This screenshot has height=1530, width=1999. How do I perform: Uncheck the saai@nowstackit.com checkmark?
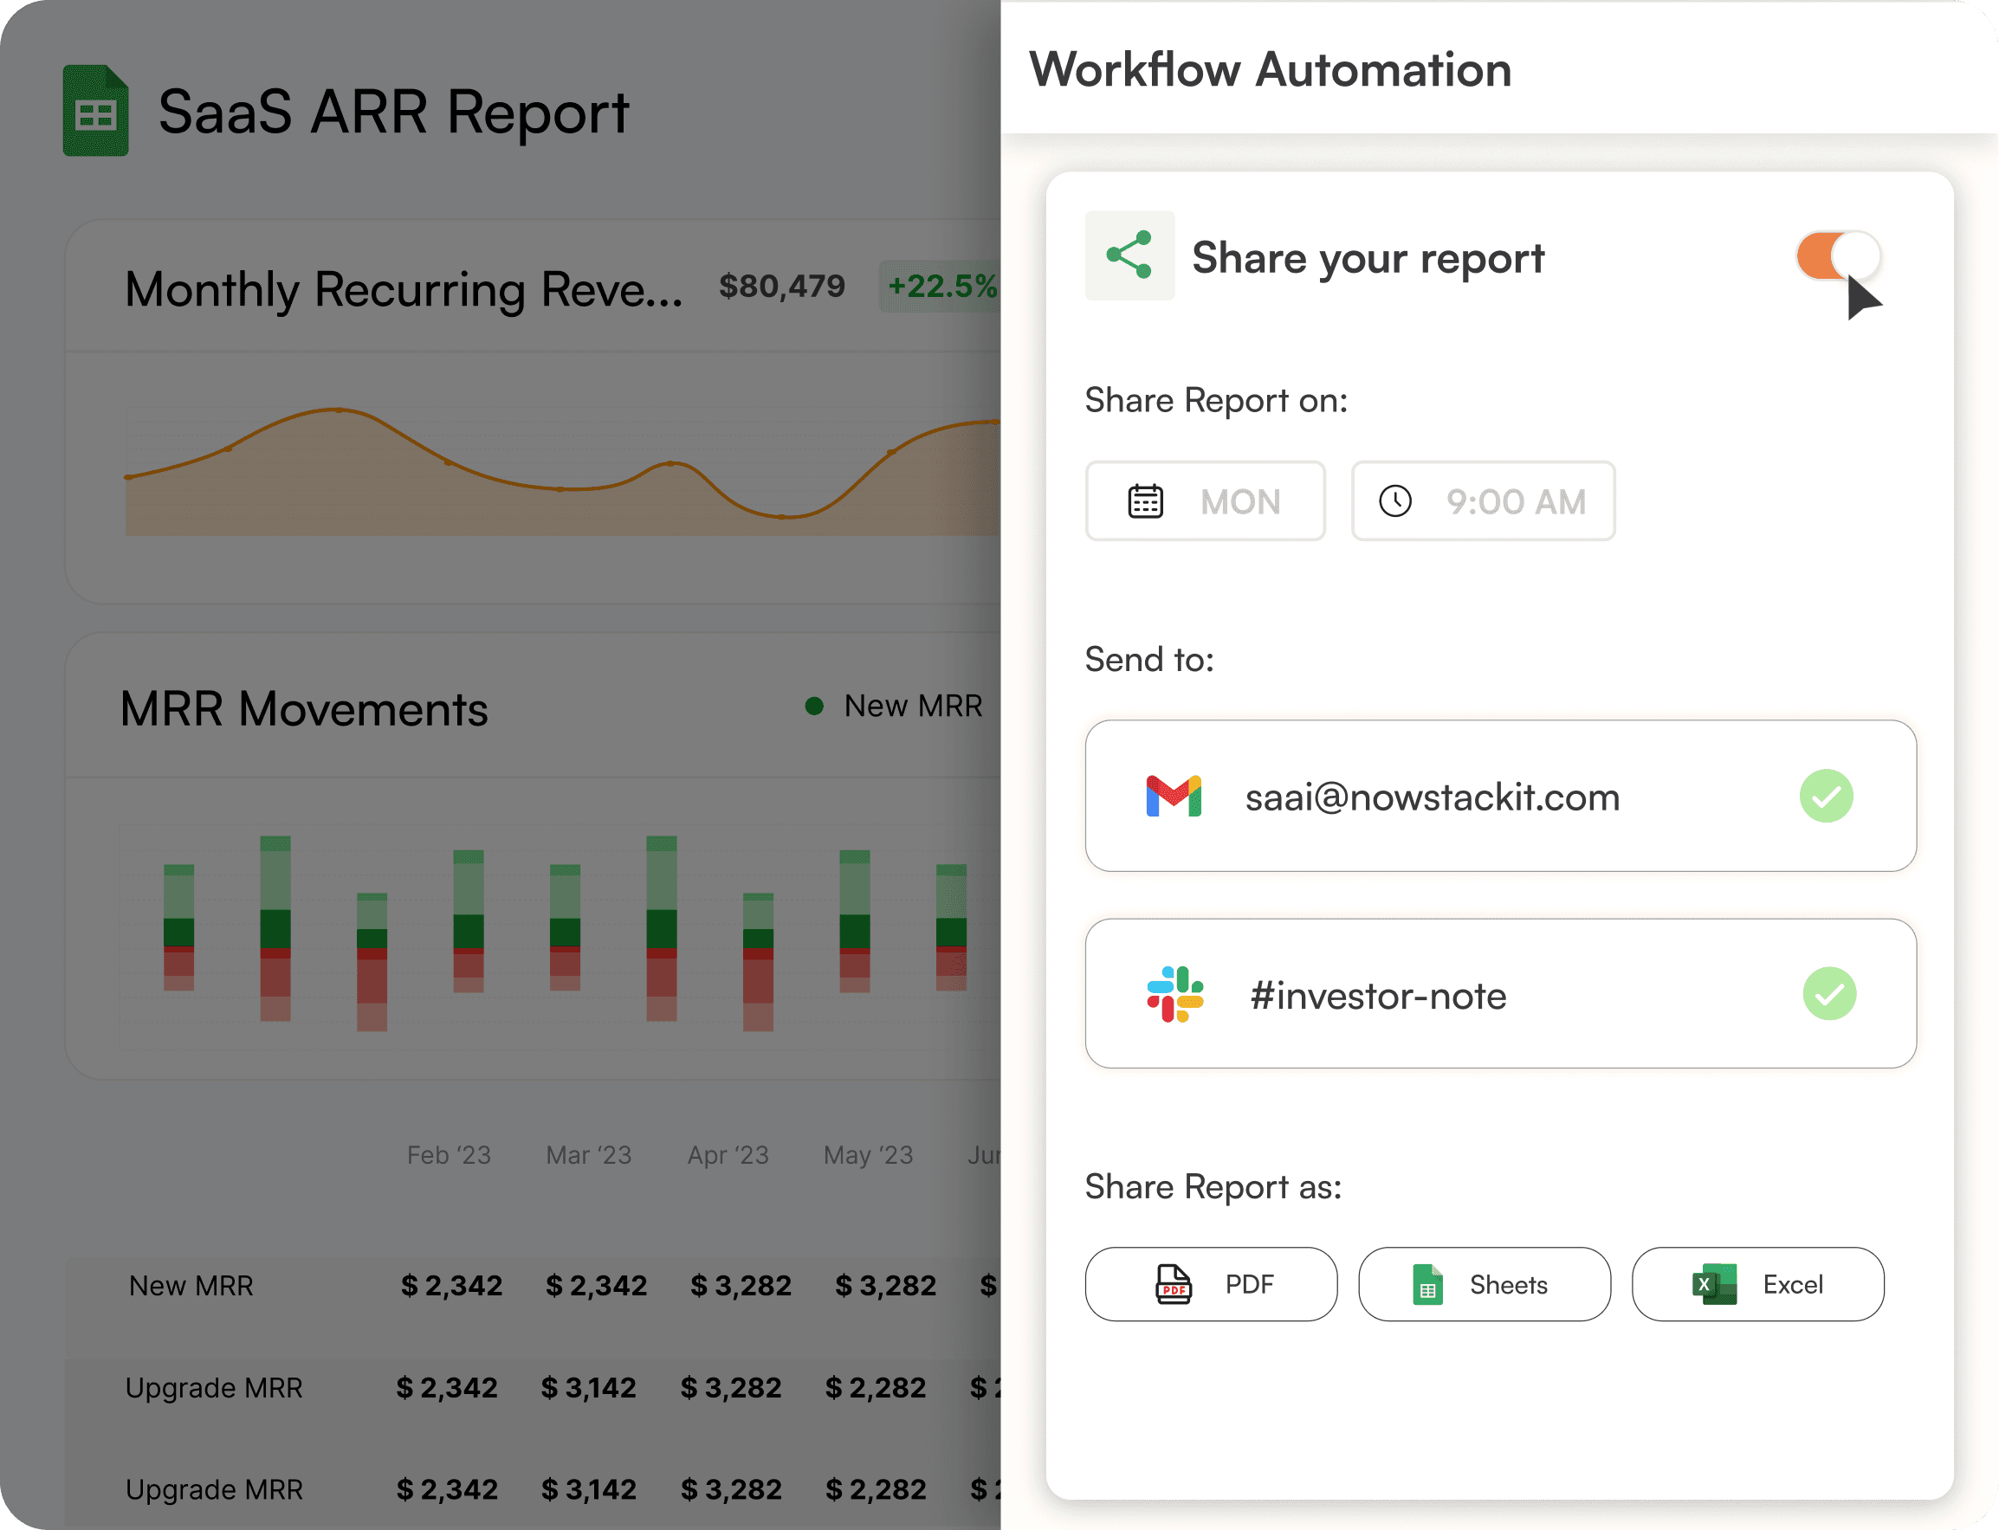coord(1825,796)
